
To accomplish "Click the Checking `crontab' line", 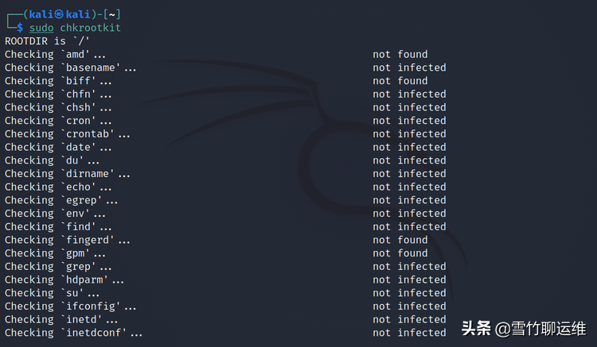I will pos(67,134).
